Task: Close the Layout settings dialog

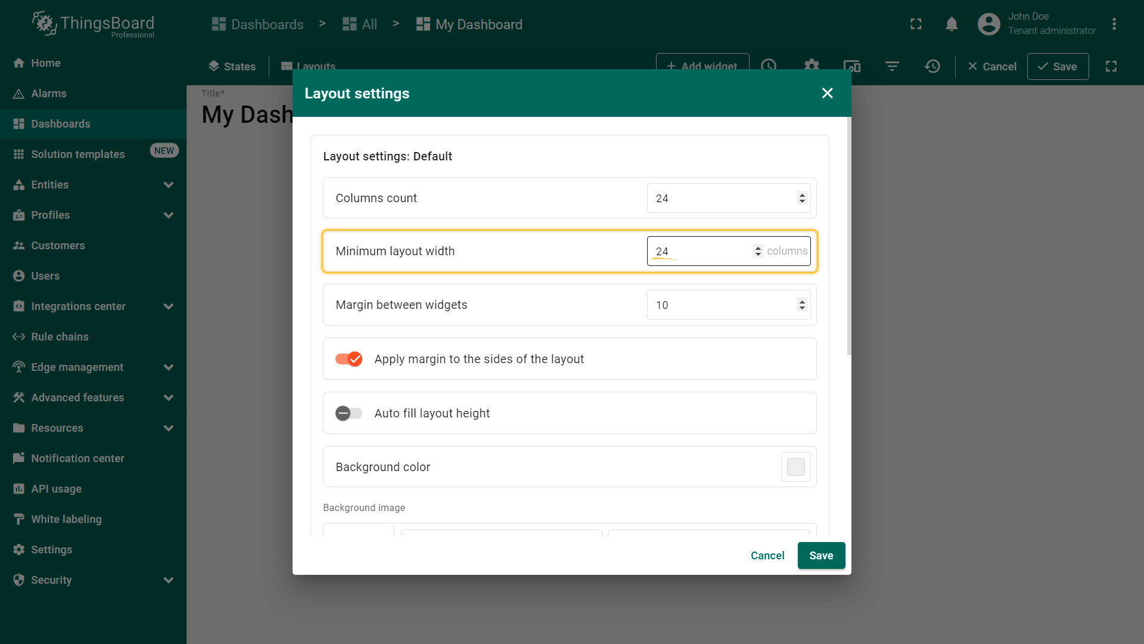Action: tap(827, 93)
